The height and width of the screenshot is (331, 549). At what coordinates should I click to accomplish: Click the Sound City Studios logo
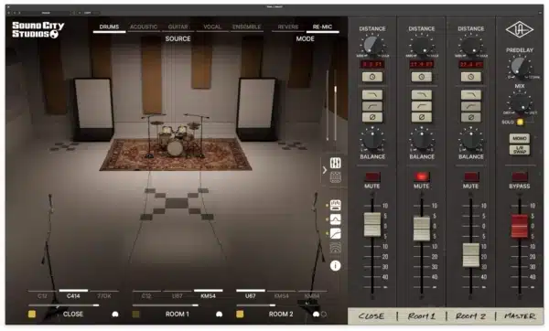click(38, 30)
